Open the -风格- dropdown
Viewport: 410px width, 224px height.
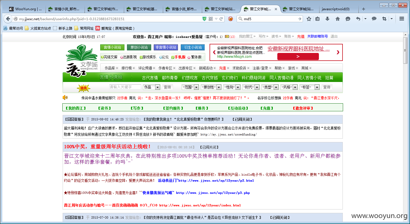tap(289, 87)
